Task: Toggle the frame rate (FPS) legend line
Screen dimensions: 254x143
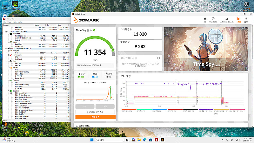Action: 129,110
